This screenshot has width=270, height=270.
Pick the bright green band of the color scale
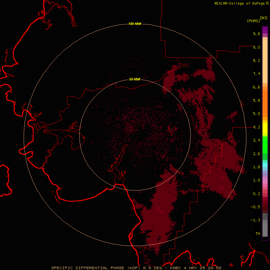click(265, 145)
